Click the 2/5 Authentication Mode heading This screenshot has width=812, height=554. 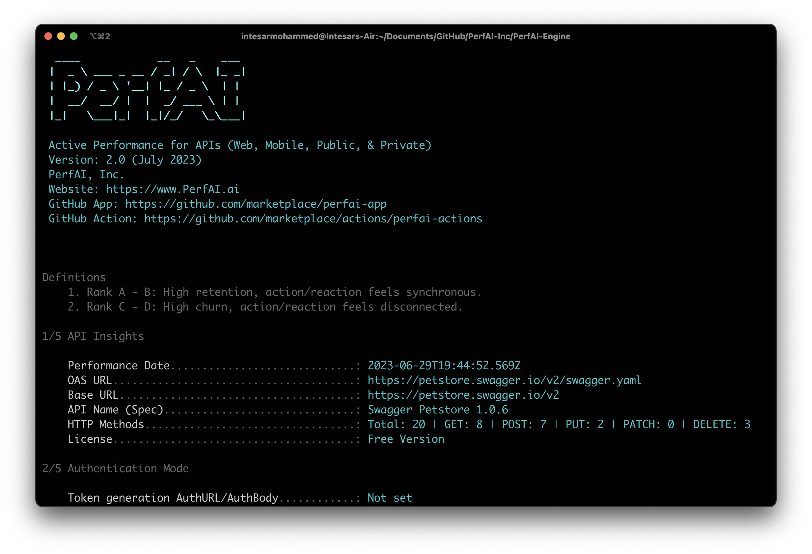[115, 468]
